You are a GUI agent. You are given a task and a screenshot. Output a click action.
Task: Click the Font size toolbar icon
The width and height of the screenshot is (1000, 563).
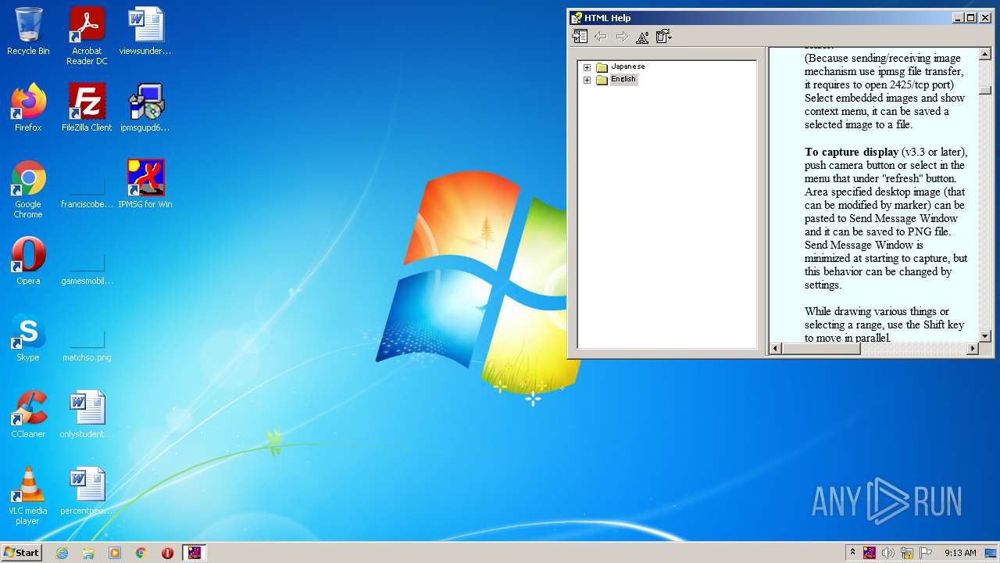(x=643, y=36)
